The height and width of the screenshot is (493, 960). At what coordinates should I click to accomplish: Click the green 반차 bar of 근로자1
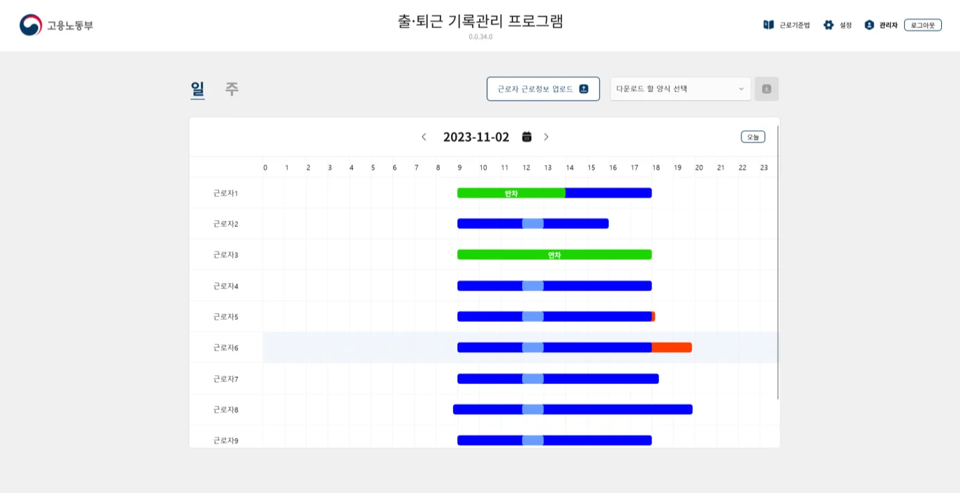pos(511,193)
